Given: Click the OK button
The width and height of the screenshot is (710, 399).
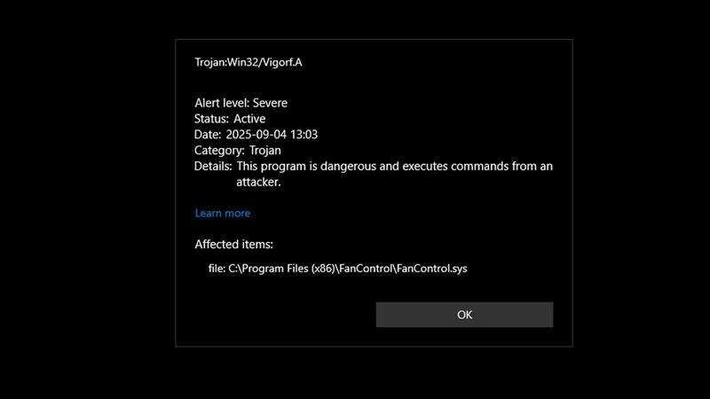Looking at the screenshot, I should click(x=464, y=315).
